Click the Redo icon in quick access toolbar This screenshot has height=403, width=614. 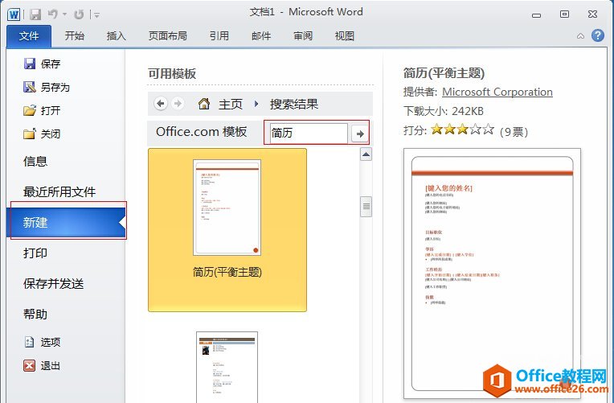79,14
